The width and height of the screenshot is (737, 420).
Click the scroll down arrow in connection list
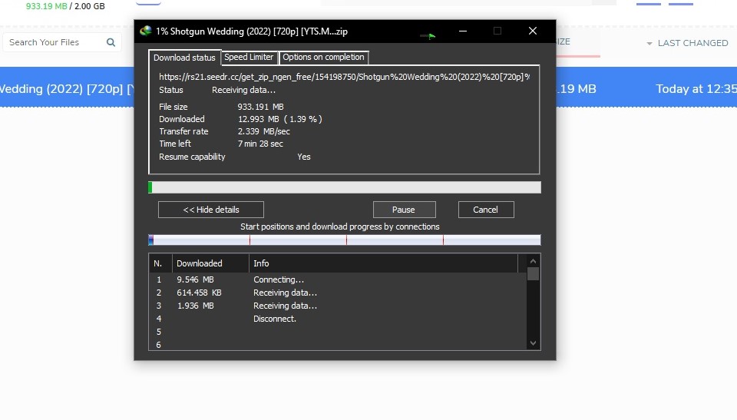533,343
